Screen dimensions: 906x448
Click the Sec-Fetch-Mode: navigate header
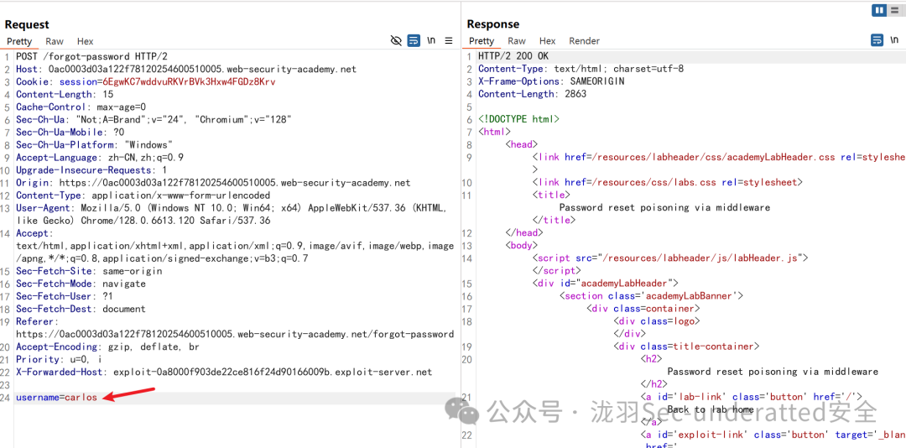pyautogui.click(x=81, y=284)
